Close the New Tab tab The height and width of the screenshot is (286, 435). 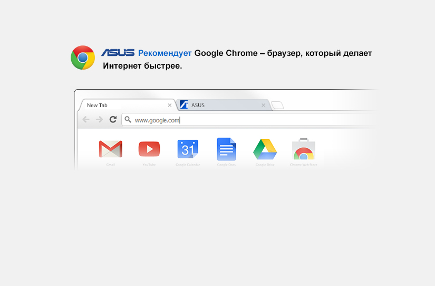click(x=169, y=105)
